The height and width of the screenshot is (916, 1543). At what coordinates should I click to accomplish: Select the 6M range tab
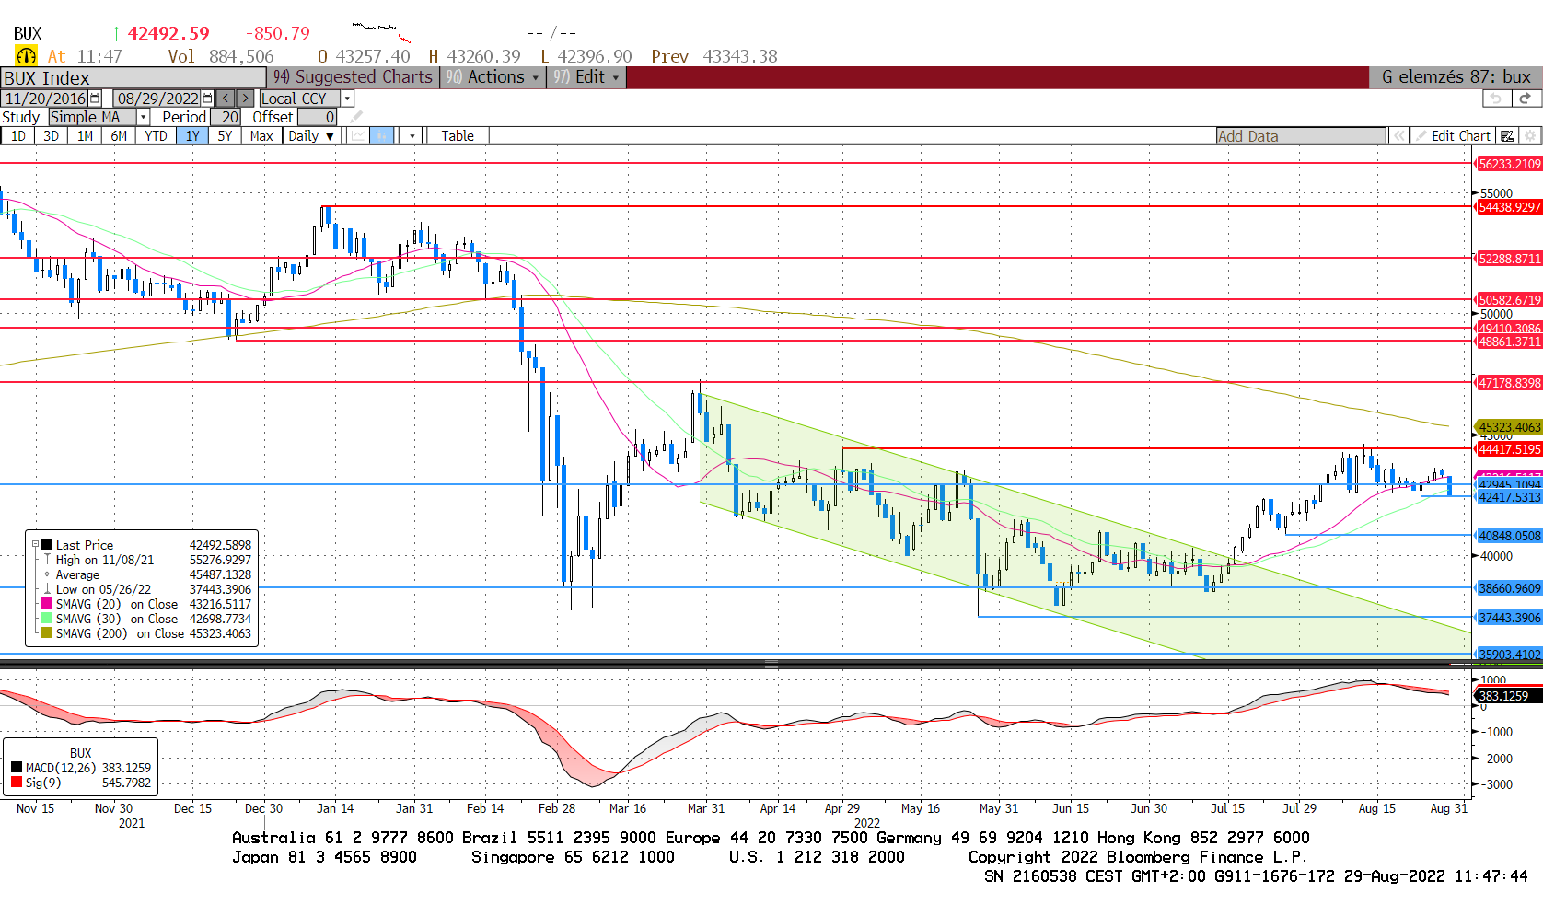coord(120,136)
